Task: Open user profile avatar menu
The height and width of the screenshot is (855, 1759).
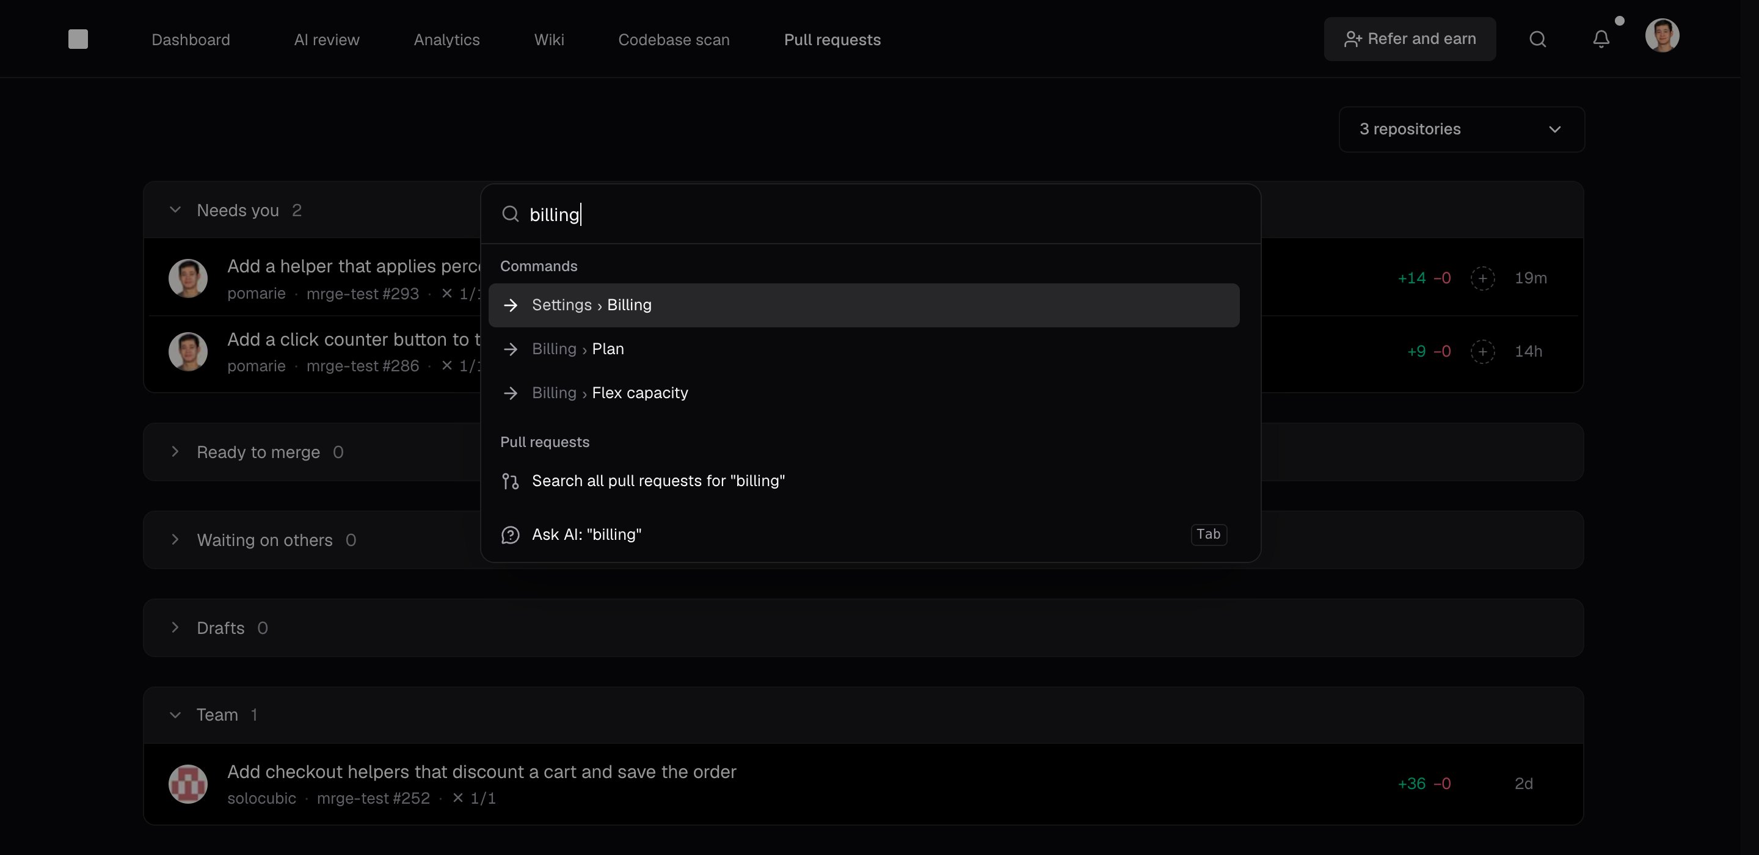Action: tap(1662, 35)
